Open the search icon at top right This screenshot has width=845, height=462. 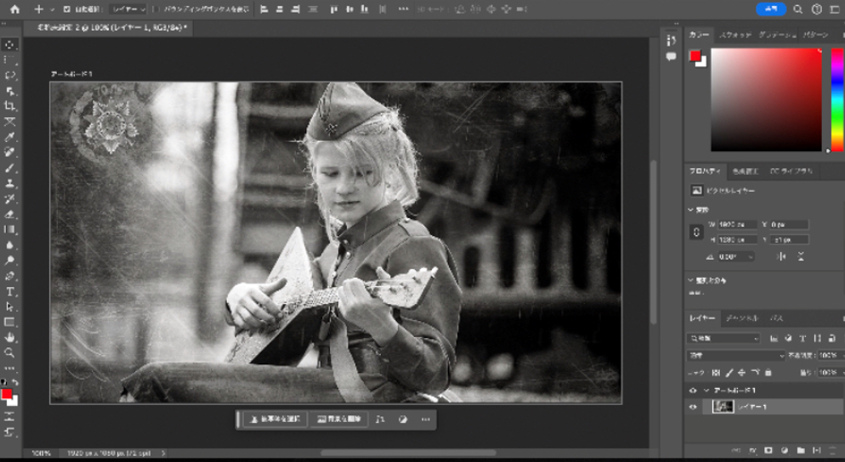pos(797,9)
